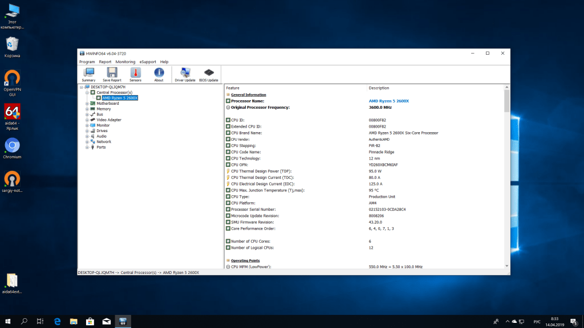Expand the Bus tree branch
The height and width of the screenshot is (328, 584).
[x=87, y=114]
